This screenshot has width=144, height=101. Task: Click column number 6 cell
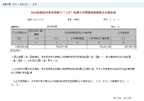(x=123, y=43)
